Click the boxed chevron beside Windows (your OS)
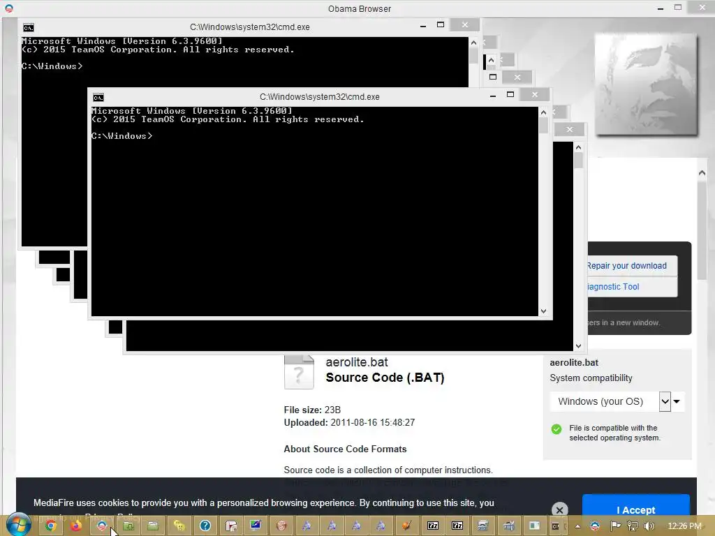Image resolution: width=715 pixels, height=536 pixels. point(665,401)
